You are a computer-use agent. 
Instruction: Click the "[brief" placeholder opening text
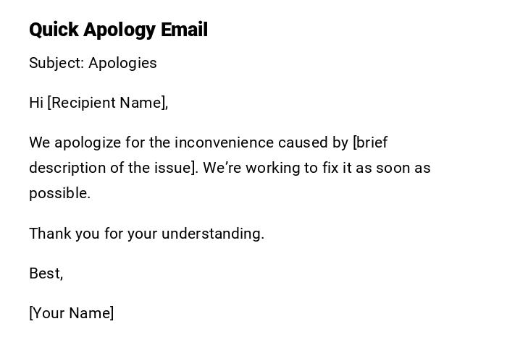(x=370, y=142)
